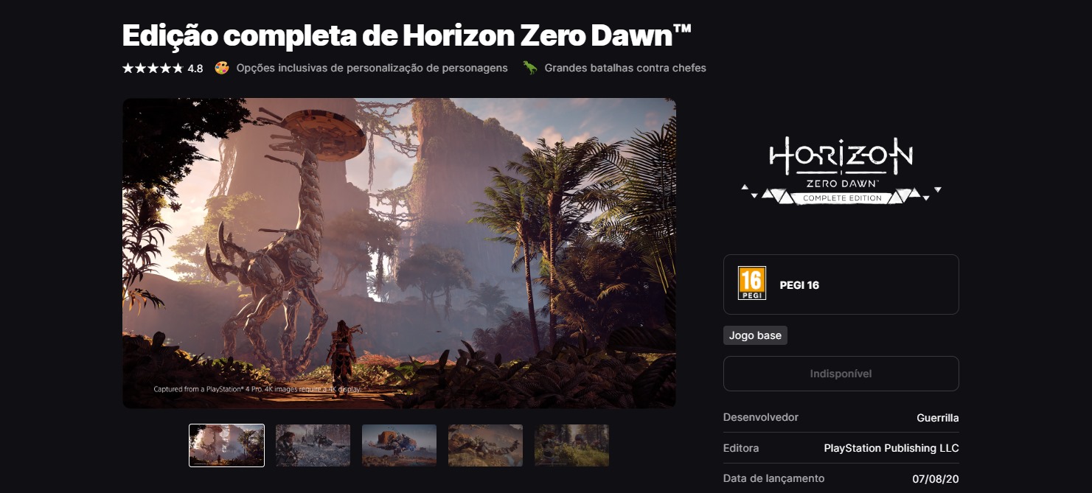The width and height of the screenshot is (1092, 493).
Task: Click the Jogo base tag
Action: click(755, 335)
